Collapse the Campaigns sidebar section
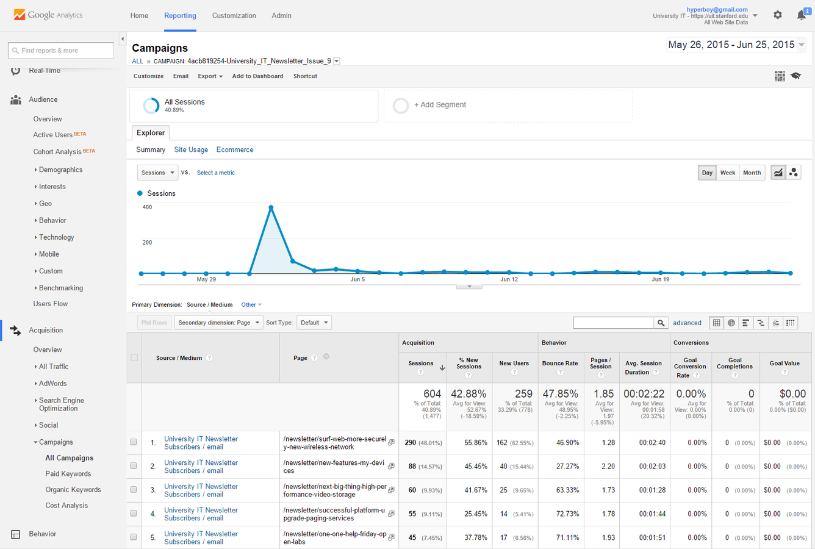This screenshot has width=815, height=549. point(56,442)
